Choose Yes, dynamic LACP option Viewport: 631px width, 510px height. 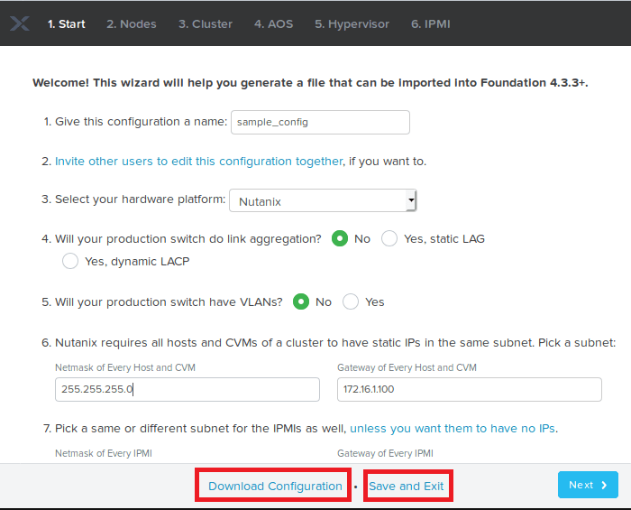[x=70, y=261]
